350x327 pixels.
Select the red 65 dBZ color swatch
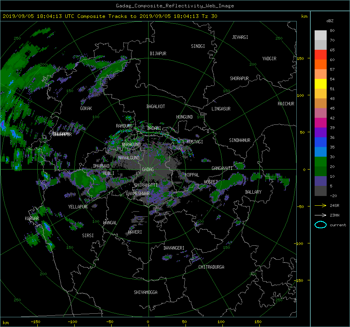[320, 54]
